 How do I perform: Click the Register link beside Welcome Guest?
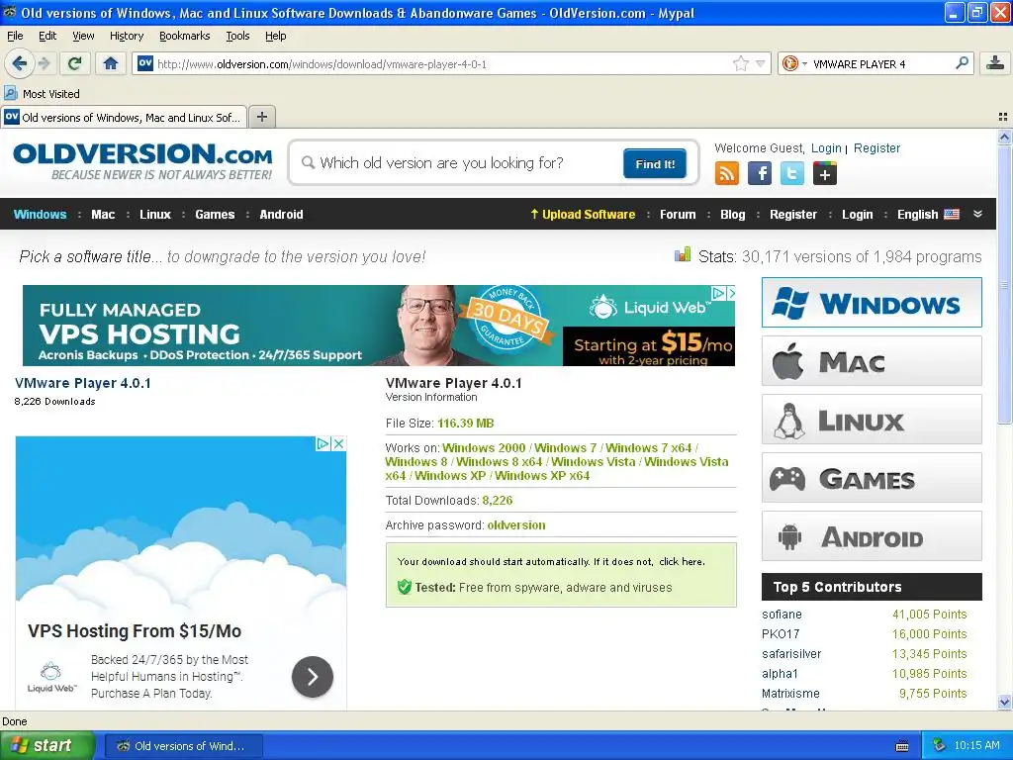[876, 148]
